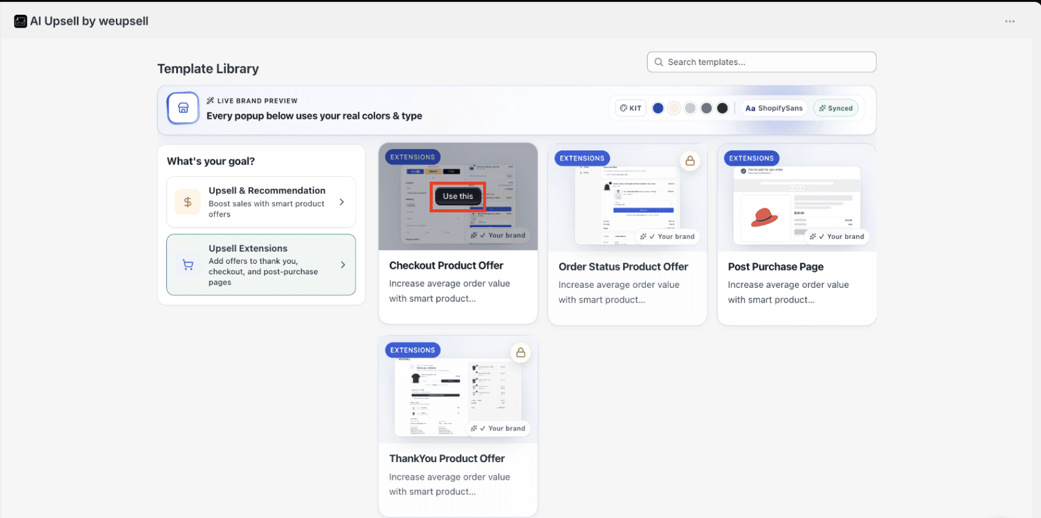Click the EXTENSIONS tag on the Order Status Product Offer card
The image size is (1041, 518).
coord(582,158)
